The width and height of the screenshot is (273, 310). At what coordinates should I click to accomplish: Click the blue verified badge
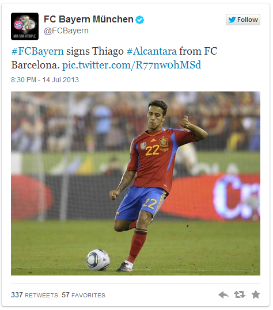140,20
